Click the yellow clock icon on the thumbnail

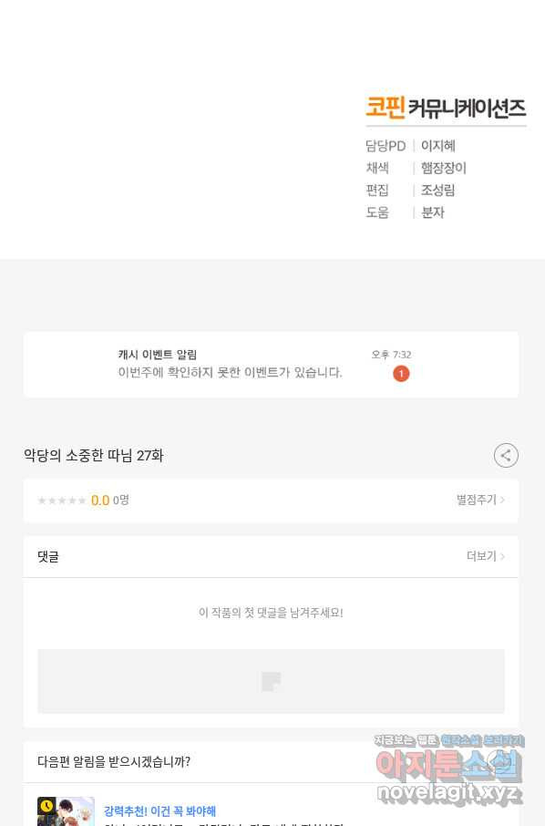(x=46, y=807)
